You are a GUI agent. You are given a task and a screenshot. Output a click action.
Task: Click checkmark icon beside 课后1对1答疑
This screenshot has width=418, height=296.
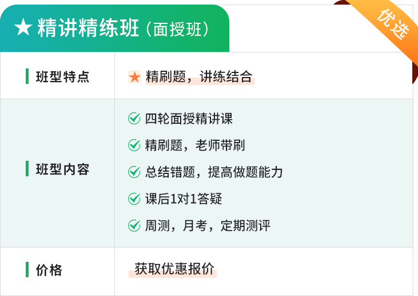click(x=134, y=198)
